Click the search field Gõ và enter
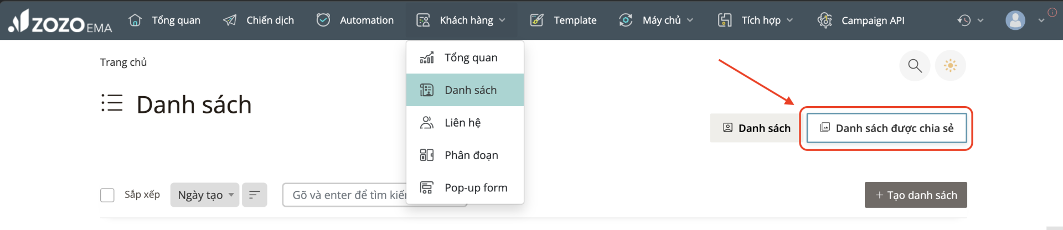This screenshot has width=1063, height=230. click(345, 195)
